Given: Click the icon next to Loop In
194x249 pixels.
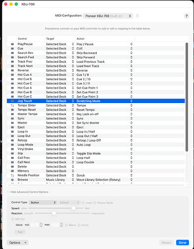Looking at the screenshot, I should 12,131.
